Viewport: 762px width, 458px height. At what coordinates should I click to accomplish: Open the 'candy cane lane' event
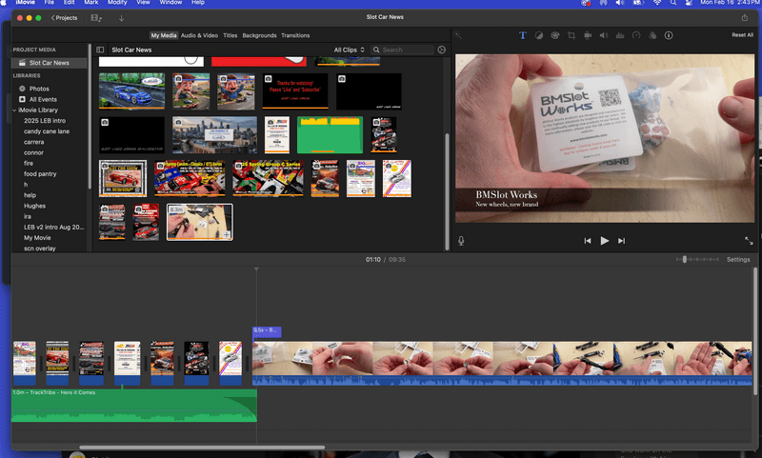(47, 131)
